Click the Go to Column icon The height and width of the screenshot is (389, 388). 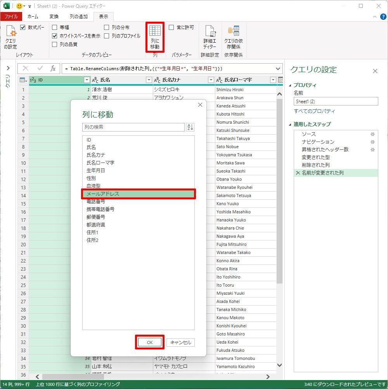pyautogui.click(x=155, y=37)
